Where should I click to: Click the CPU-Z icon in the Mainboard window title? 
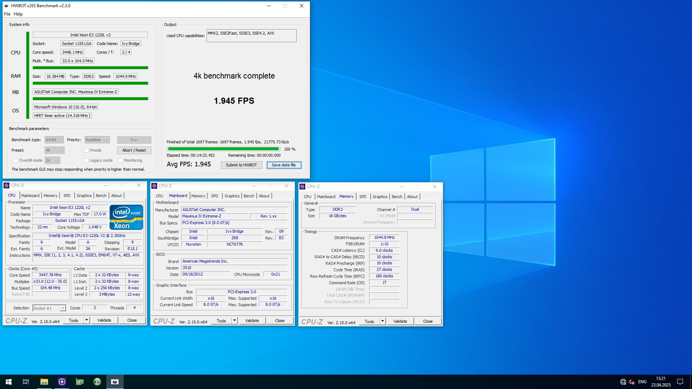(154, 186)
